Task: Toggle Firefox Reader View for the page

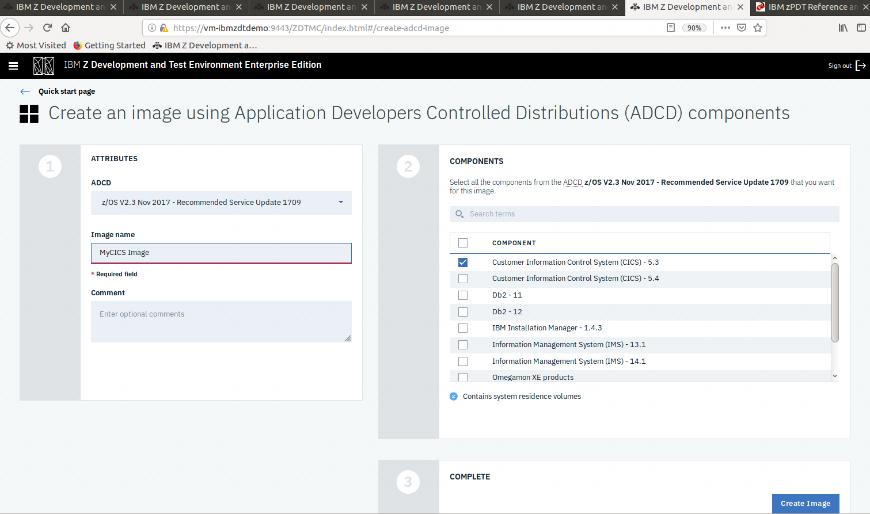Action: pyautogui.click(x=670, y=27)
